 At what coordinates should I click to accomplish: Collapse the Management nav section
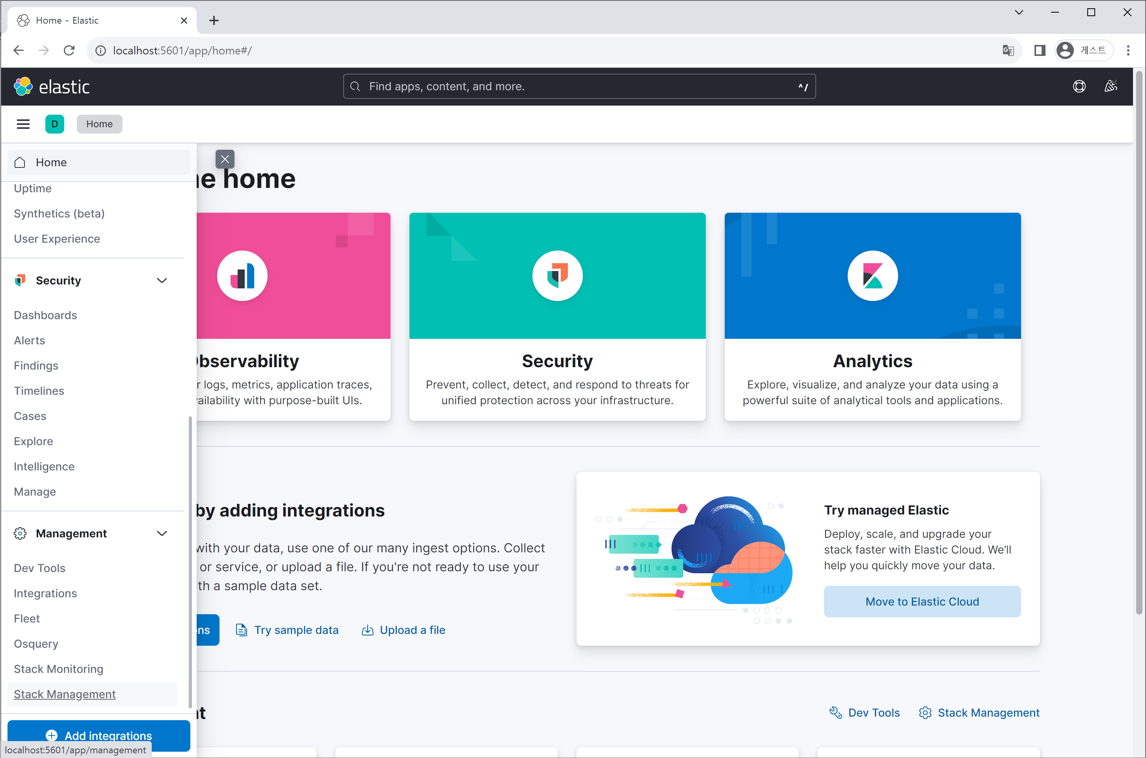click(x=162, y=533)
